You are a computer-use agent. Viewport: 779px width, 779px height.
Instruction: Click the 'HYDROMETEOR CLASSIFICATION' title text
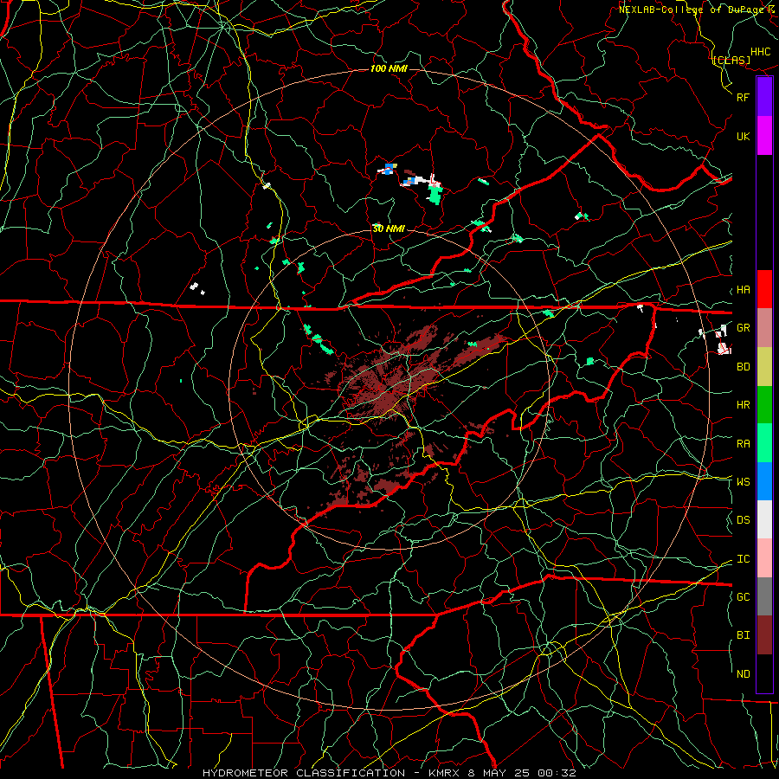(x=304, y=773)
